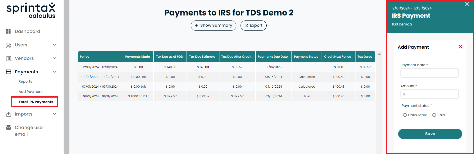Click the Credit Next Period header

[x=338, y=57]
